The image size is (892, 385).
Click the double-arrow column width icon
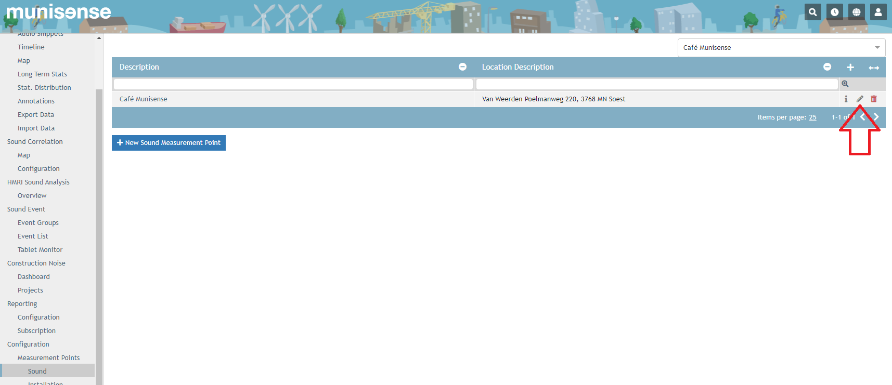(x=874, y=68)
